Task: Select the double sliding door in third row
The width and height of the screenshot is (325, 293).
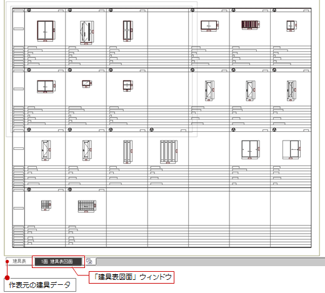Action: click(x=251, y=149)
